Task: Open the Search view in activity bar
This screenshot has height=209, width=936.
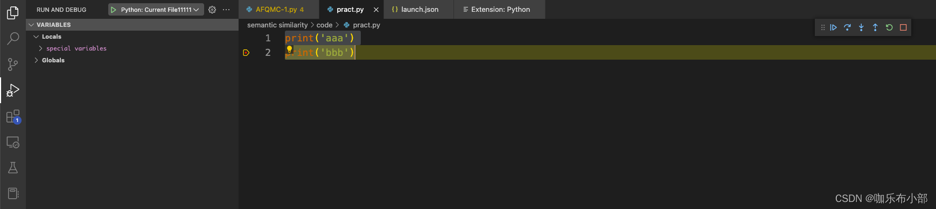Action: coord(13,38)
